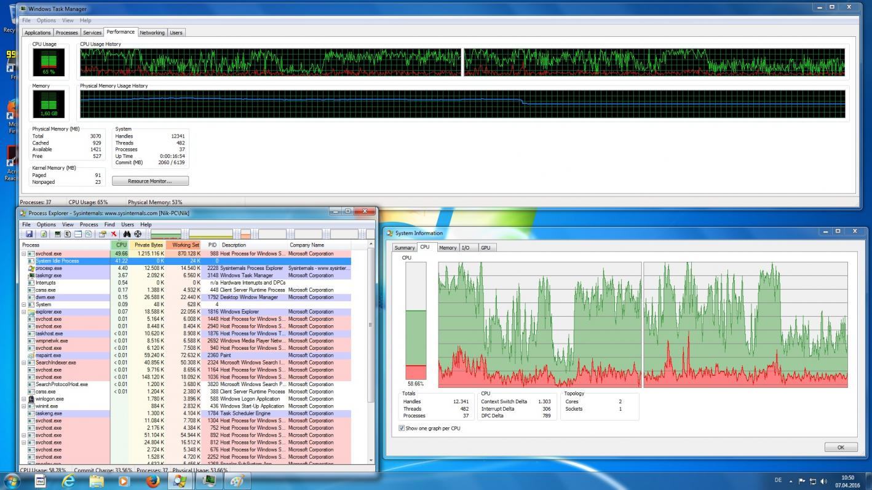Collapse wininit.exe tree node
This screenshot has width=872, height=490.
(24, 406)
